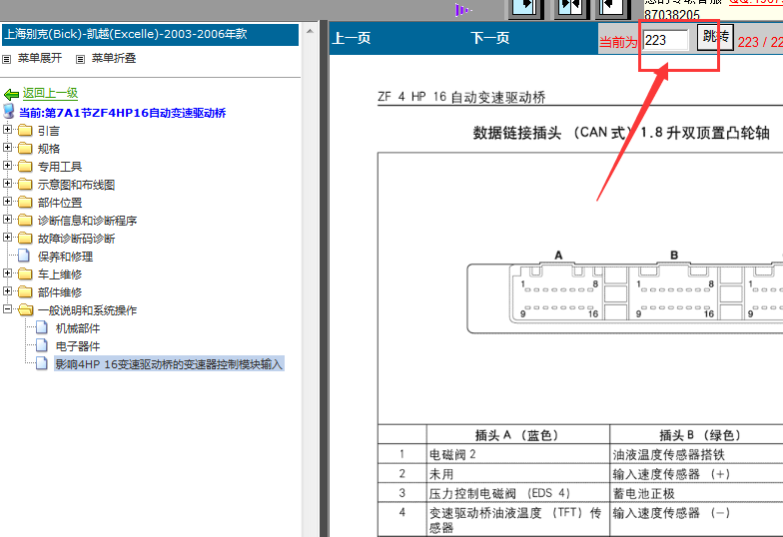The height and width of the screenshot is (537, 783).
Task: Expand the 诊断信息和诊断程序 tree node
Action: point(7,220)
